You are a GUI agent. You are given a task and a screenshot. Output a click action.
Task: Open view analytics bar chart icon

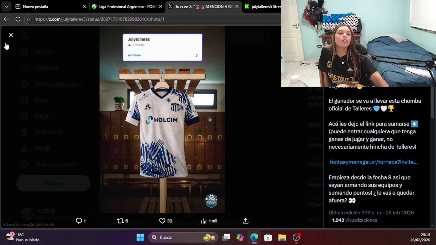click(x=204, y=221)
